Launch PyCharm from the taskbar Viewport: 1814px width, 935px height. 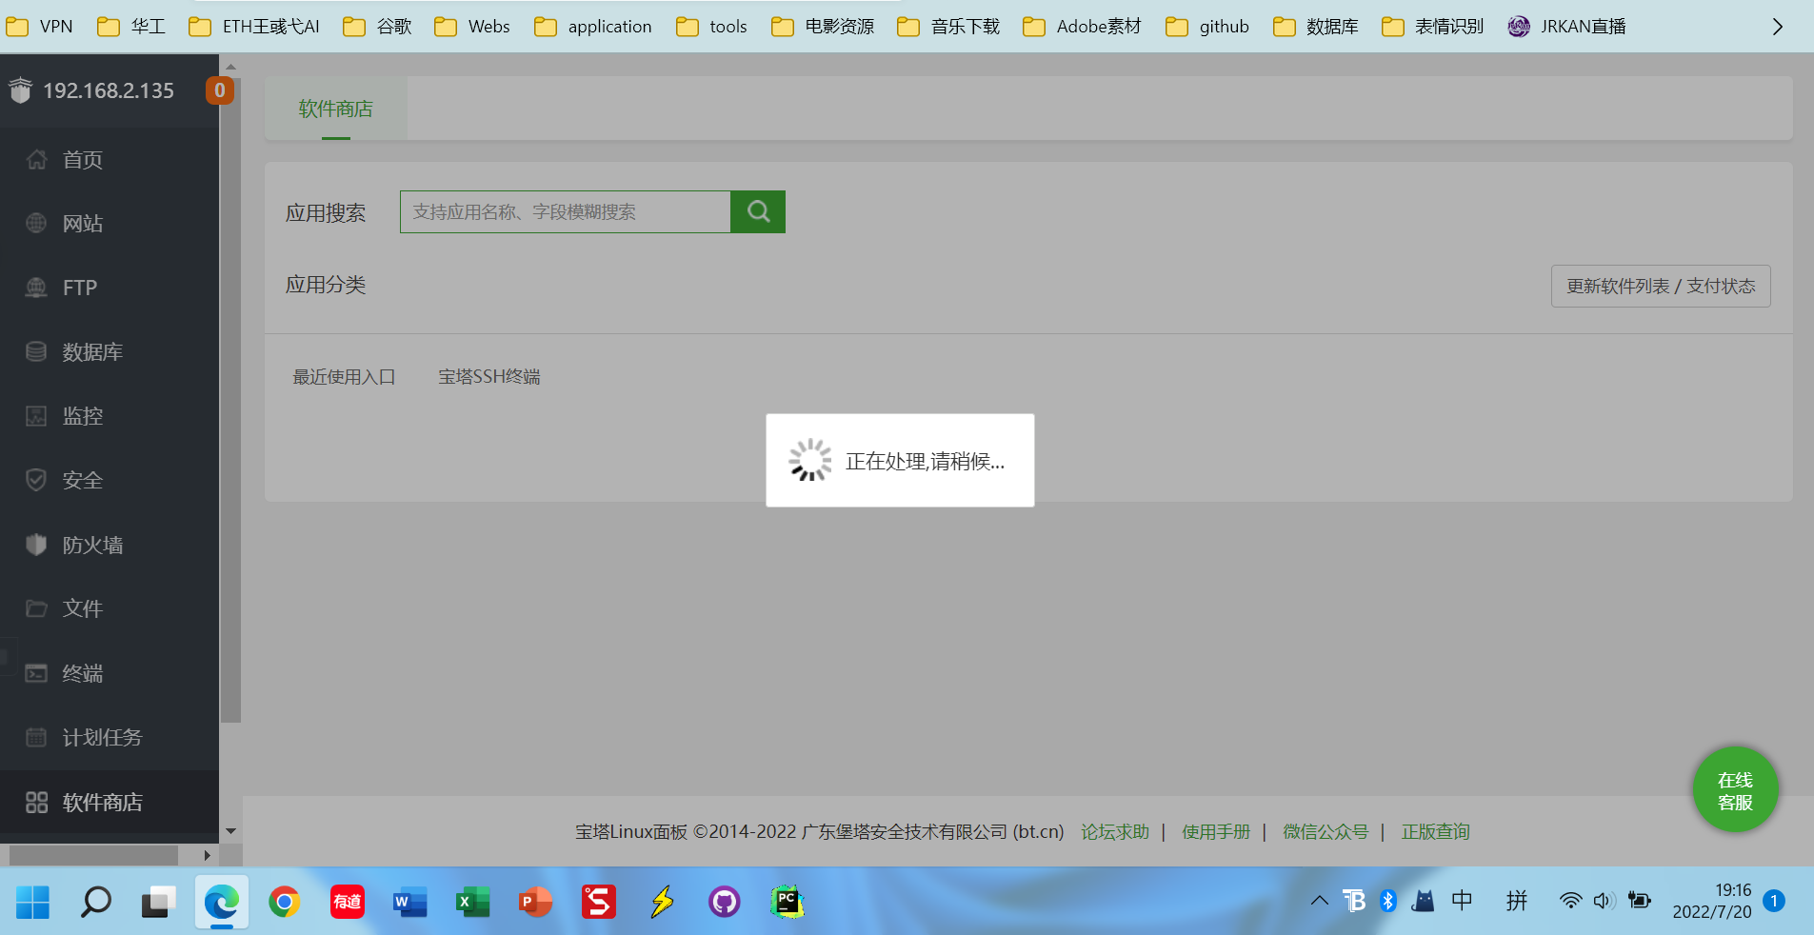(x=786, y=902)
